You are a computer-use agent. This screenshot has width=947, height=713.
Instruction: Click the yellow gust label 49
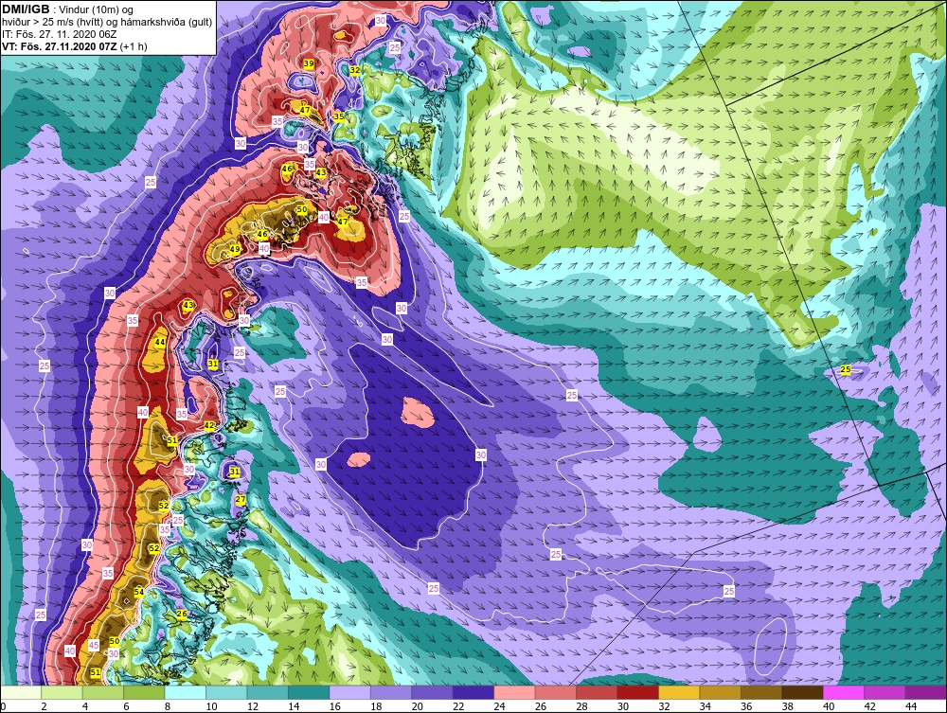234,249
